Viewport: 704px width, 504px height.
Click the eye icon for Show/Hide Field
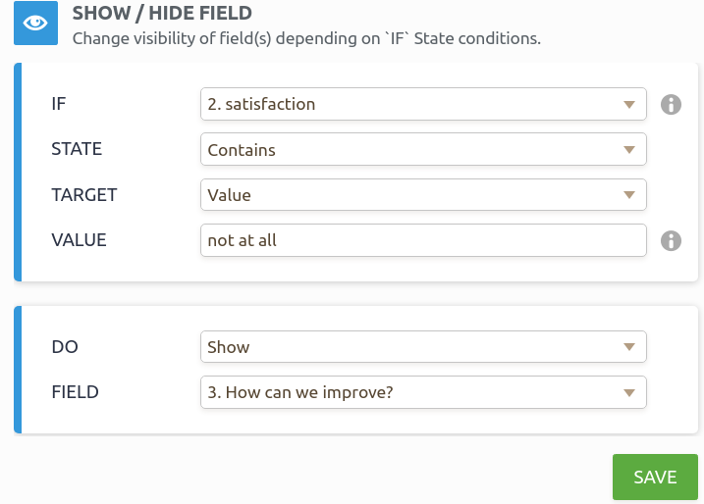[x=34, y=25]
